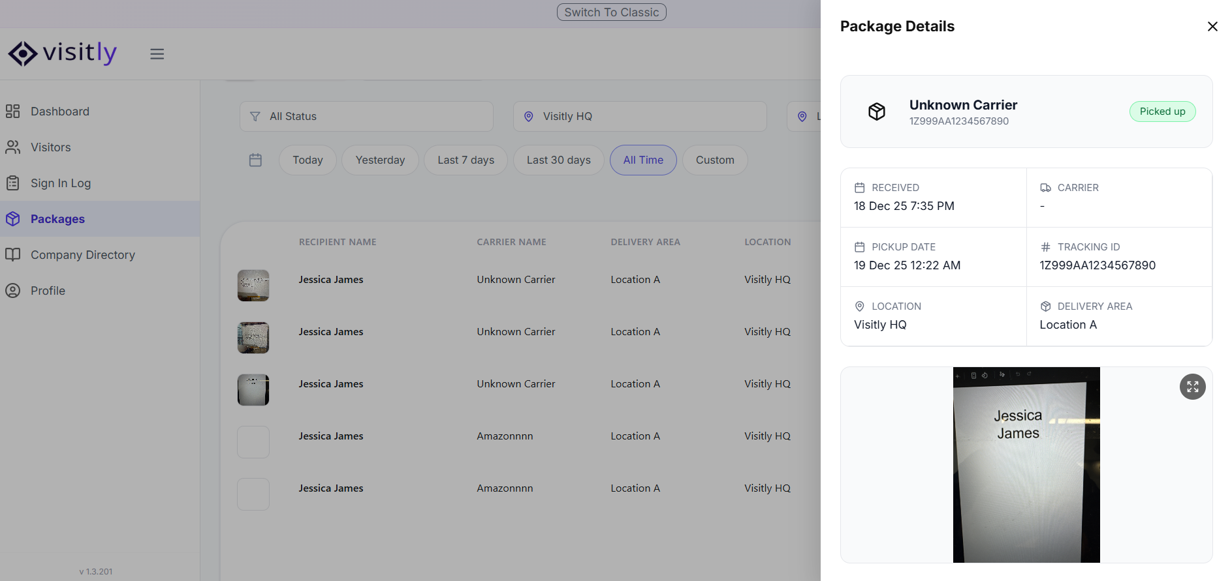The height and width of the screenshot is (581, 1232).
Task: Open first Jessica James package thumbnail
Action: tap(253, 286)
